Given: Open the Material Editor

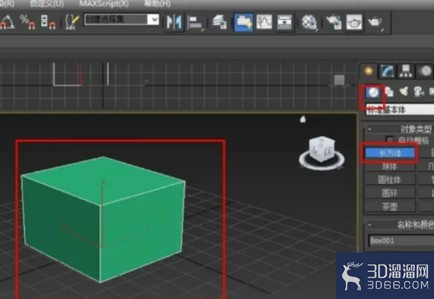Looking at the screenshot, I should tap(309, 22).
